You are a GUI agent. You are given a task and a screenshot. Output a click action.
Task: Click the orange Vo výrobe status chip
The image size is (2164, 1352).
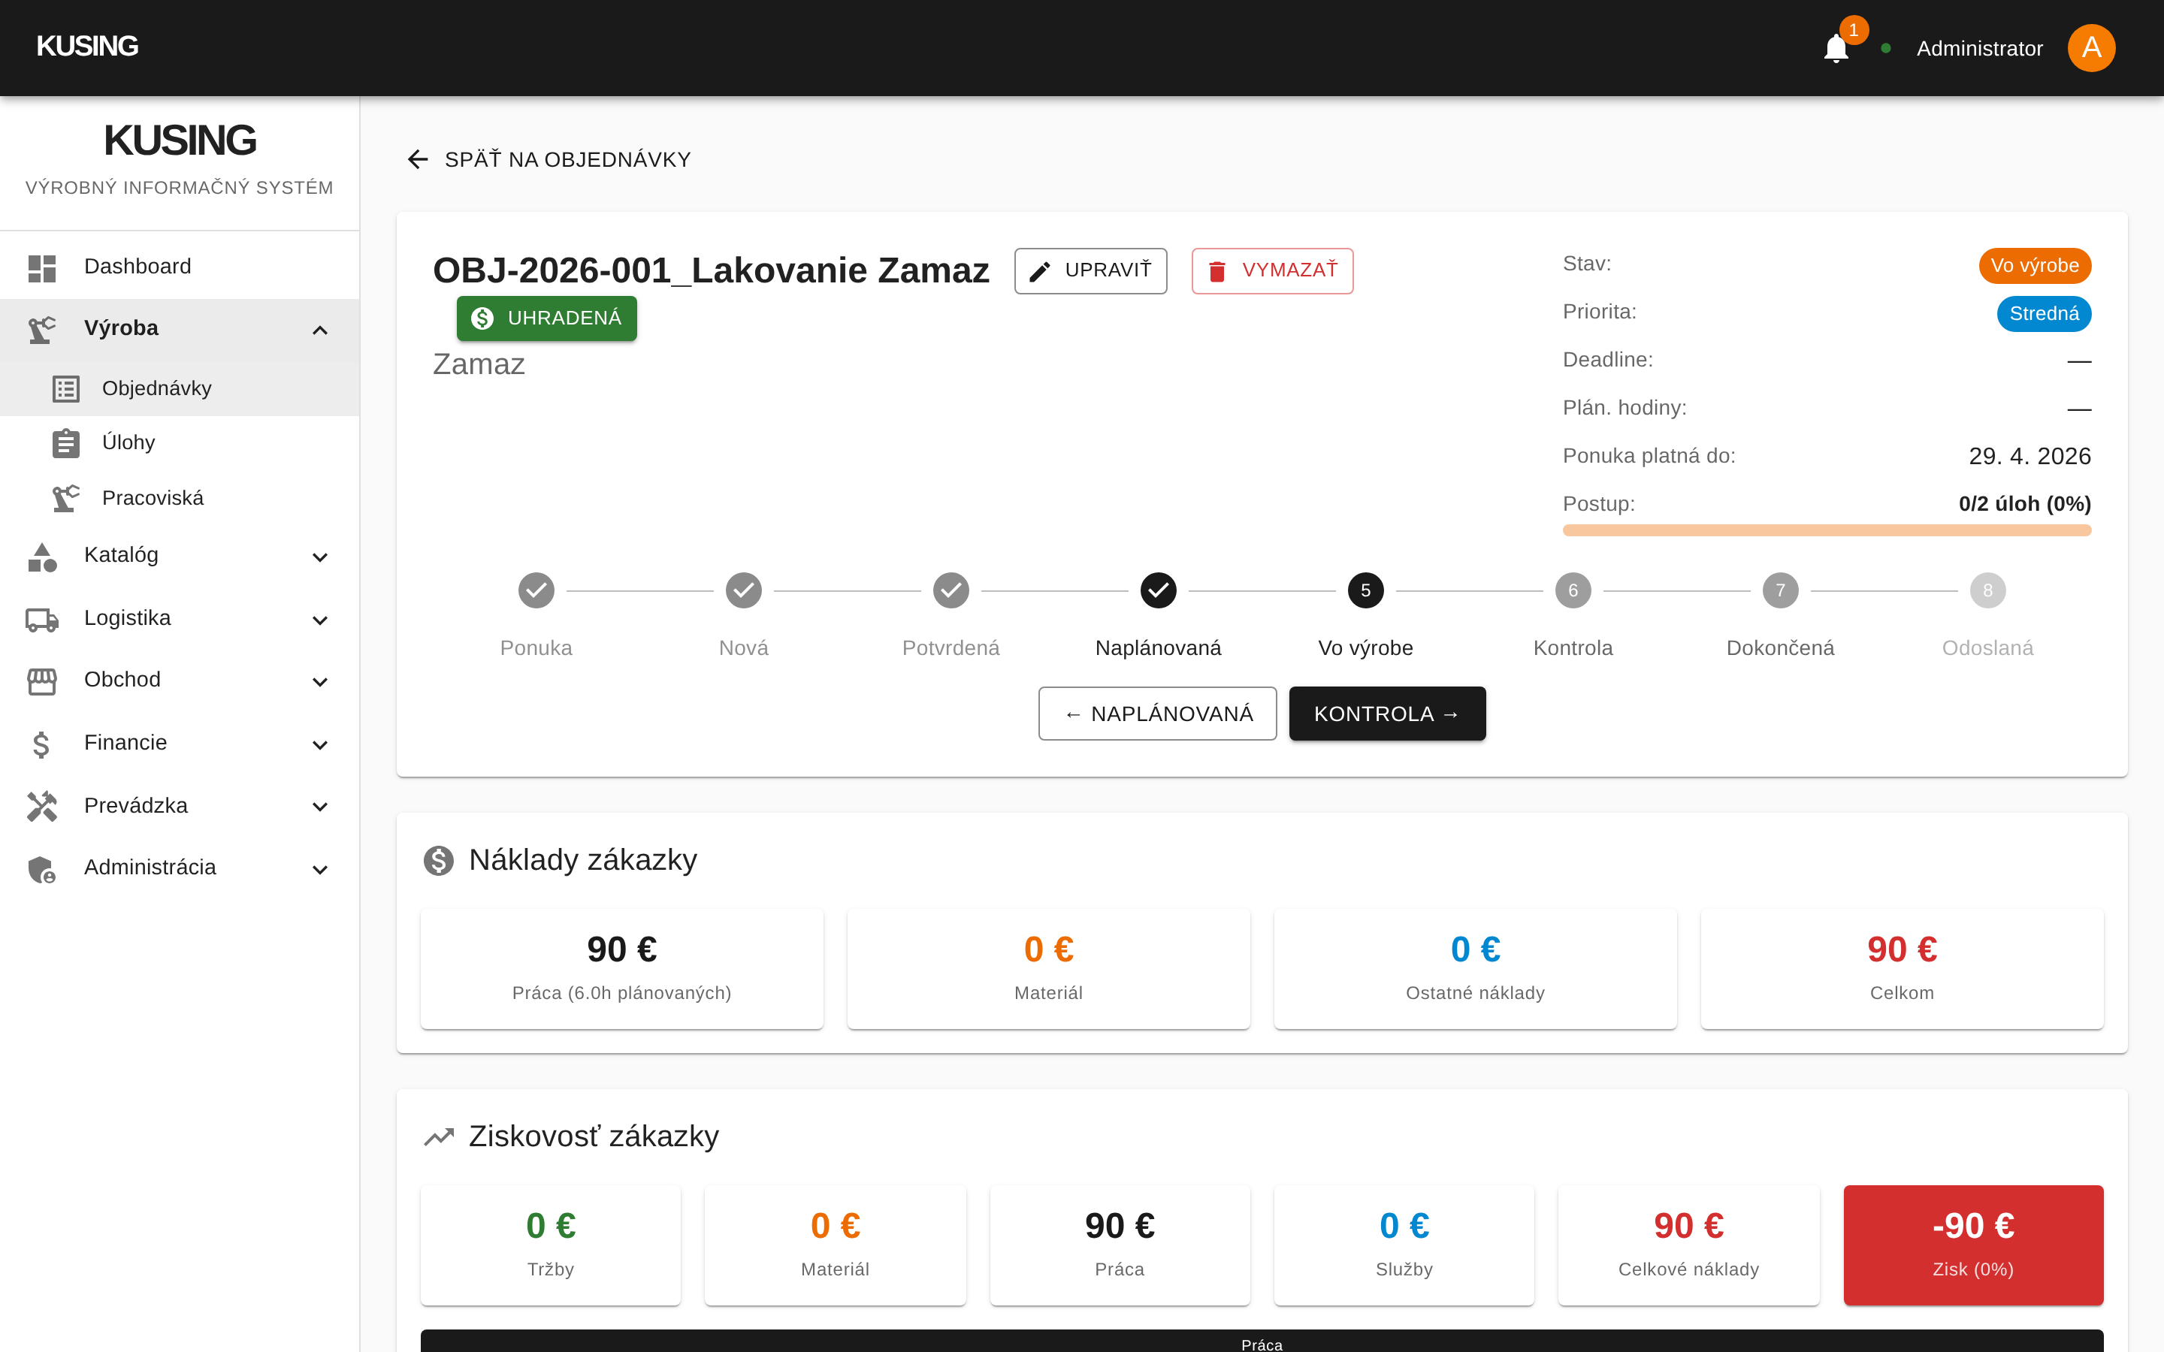pyautogui.click(x=2034, y=266)
